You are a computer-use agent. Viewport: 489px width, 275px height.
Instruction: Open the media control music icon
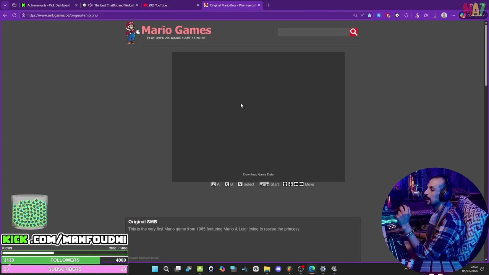pyautogui.click(x=417, y=15)
